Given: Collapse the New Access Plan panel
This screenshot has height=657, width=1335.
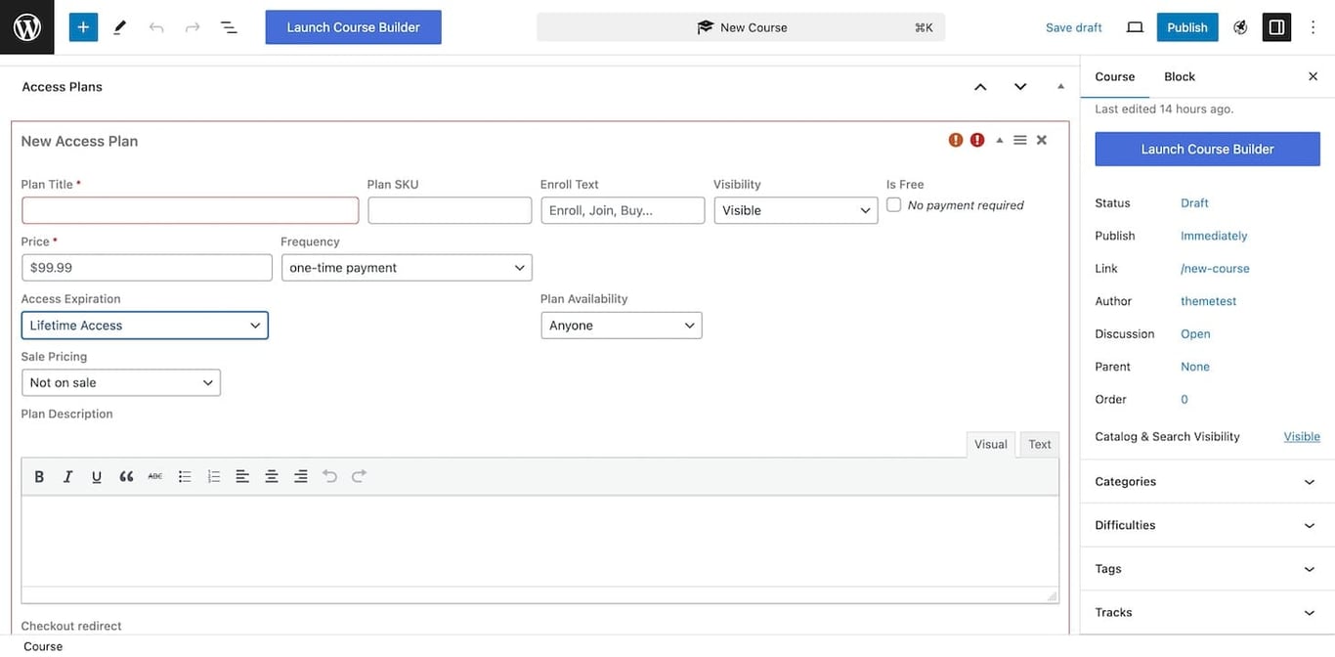Looking at the screenshot, I should pyautogui.click(x=999, y=139).
